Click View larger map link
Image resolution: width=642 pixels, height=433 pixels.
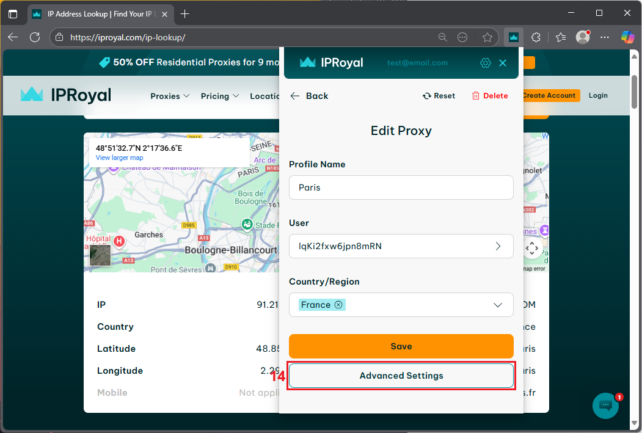120,158
